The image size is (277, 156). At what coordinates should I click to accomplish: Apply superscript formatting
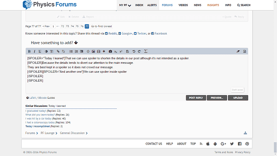[121, 52]
